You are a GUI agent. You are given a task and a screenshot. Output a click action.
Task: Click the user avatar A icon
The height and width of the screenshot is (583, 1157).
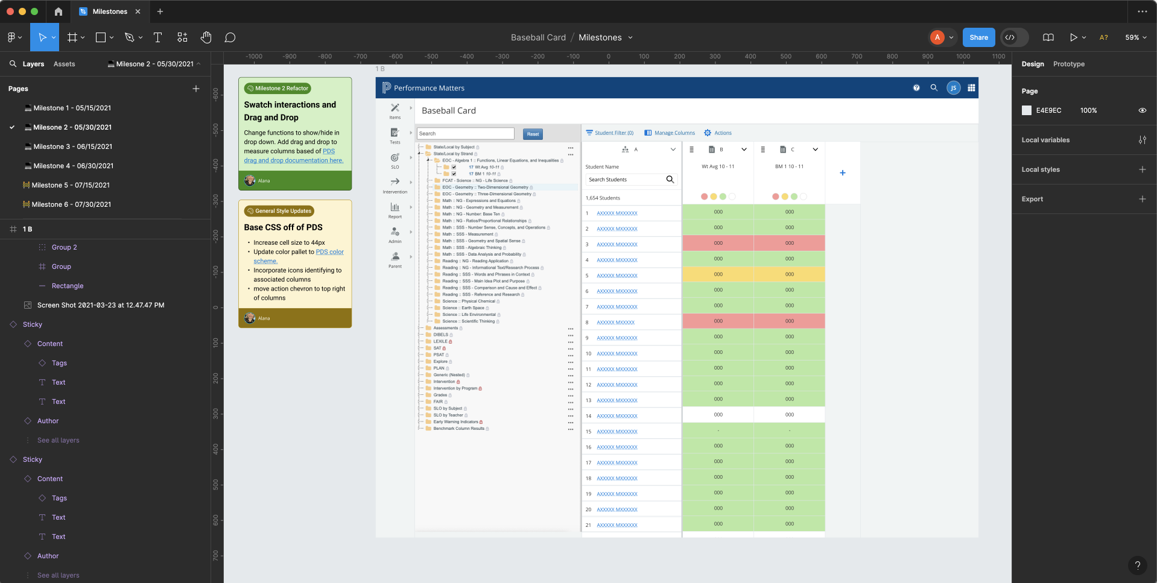click(x=937, y=37)
